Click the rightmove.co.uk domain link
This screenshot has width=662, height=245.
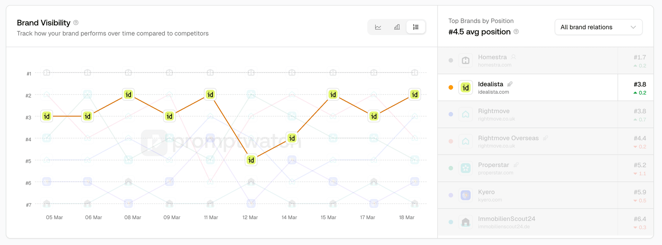coord(496,119)
